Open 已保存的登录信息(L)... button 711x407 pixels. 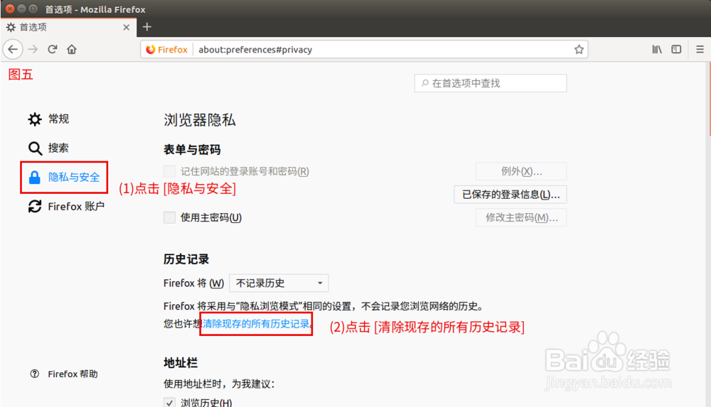tap(510, 195)
